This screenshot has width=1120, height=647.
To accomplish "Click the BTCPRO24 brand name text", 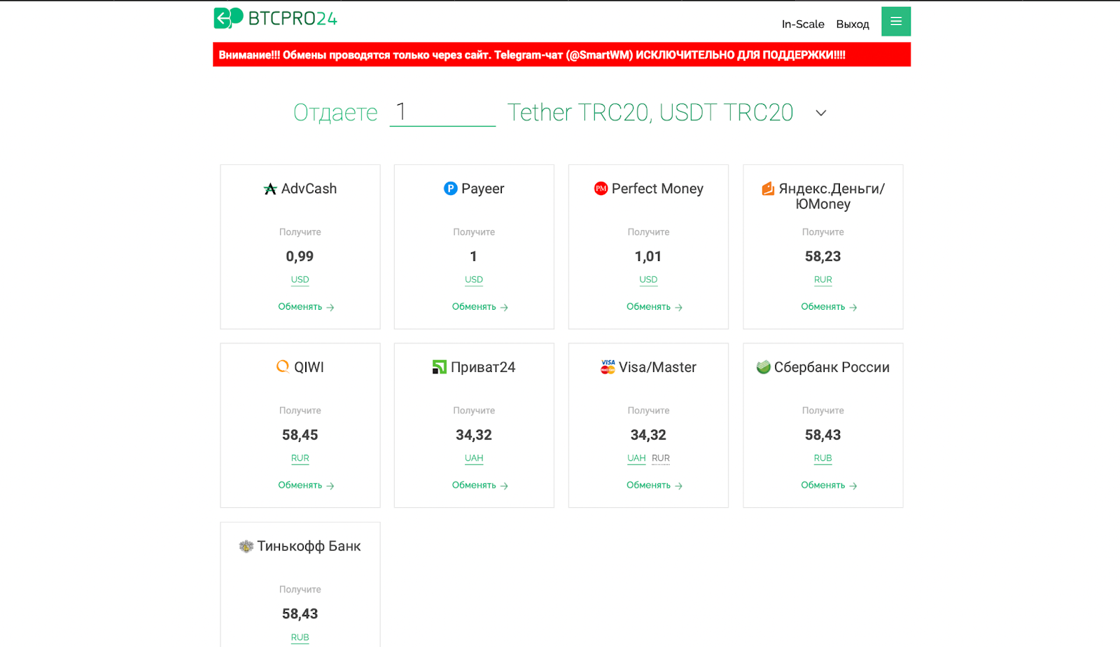I will pyautogui.click(x=293, y=19).
